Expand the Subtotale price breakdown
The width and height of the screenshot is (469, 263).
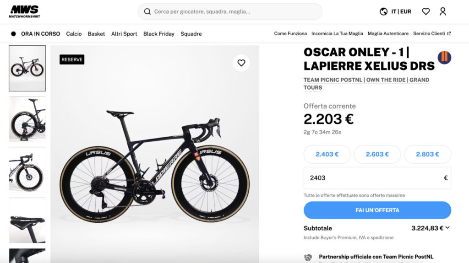tap(447, 228)
